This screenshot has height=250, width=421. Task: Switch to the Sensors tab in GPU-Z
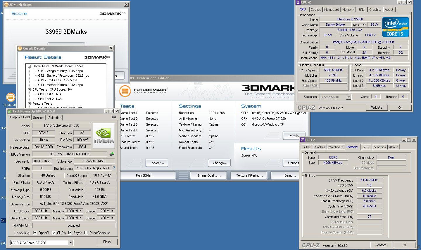pyautogui.click(x=39, y=117)
